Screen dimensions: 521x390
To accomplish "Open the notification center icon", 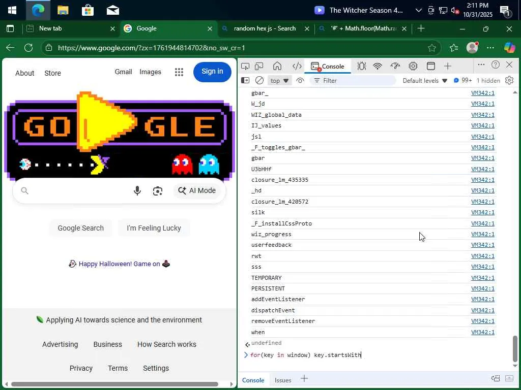I will coord(505,11).
